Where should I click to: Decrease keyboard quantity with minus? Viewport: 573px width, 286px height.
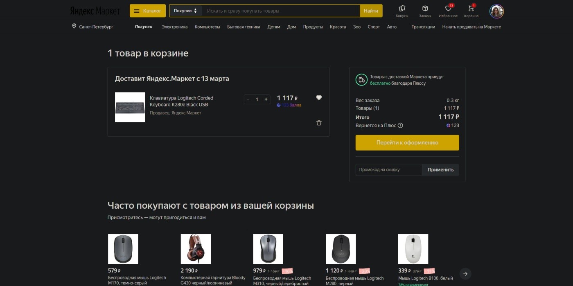(248, 99)
